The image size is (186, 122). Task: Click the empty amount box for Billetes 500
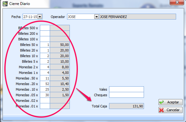click(x=60, y=28)
